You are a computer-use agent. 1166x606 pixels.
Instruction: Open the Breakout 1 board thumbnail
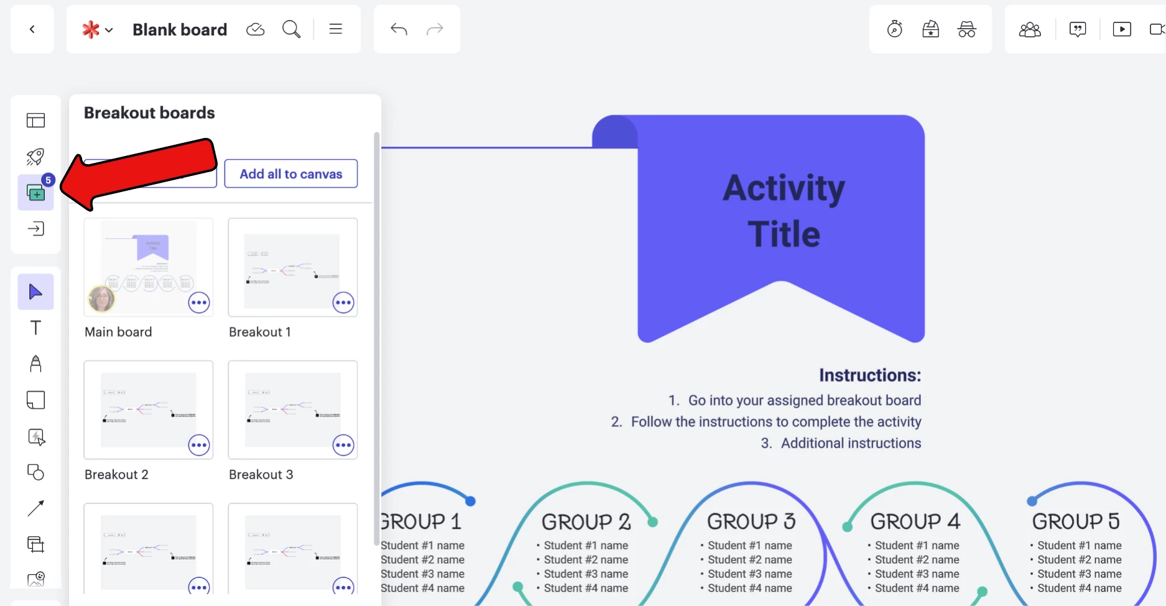(x=293, y=267)
